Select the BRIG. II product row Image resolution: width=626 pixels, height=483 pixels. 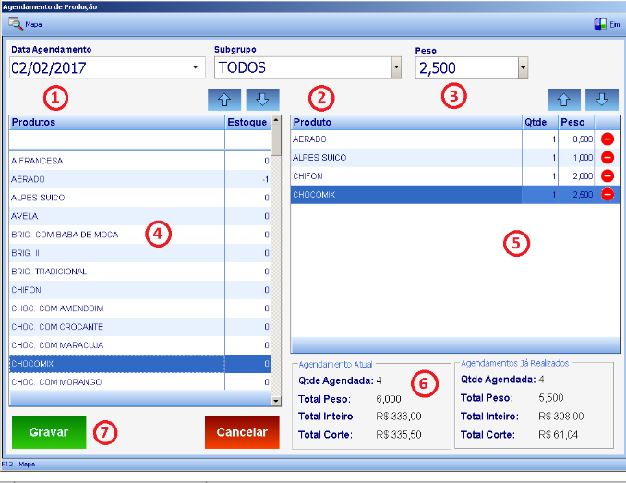tap(139, 253)
